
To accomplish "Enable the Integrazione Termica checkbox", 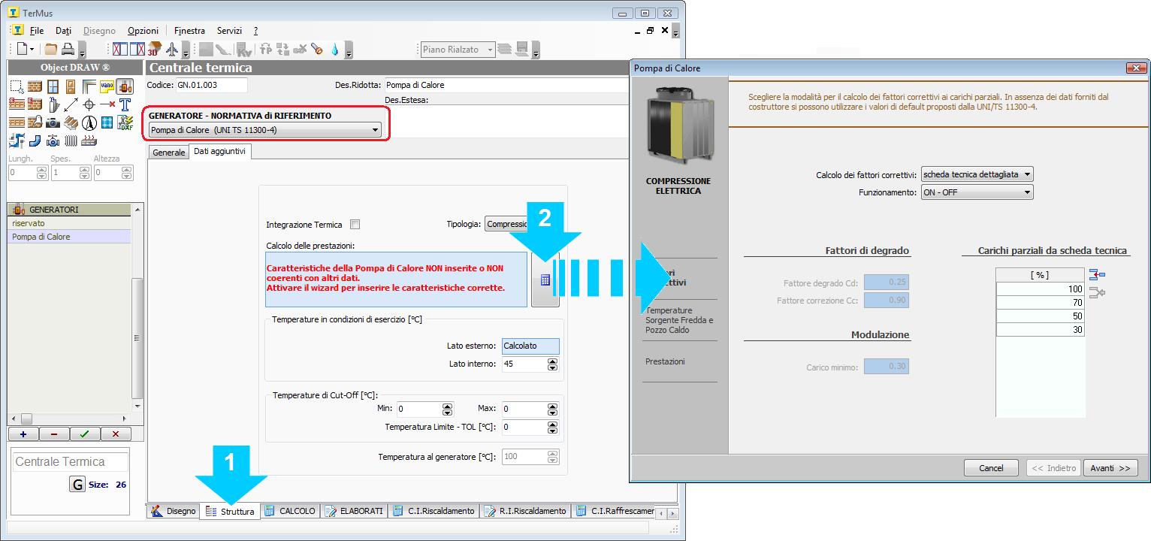I will click(x=355, y=224).
